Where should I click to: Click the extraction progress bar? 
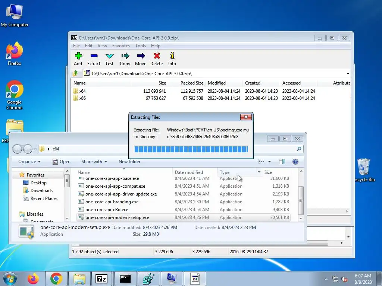click(x=191, y=149)
